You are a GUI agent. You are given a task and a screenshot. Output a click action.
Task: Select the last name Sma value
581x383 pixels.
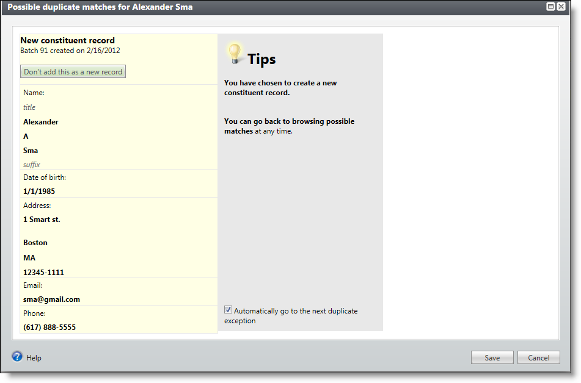tap(31, 151)
